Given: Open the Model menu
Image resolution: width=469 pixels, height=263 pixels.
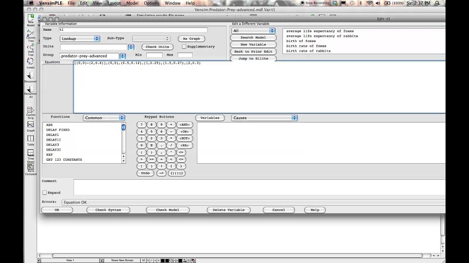Looking at the screenshot, I should click(132, 3).
